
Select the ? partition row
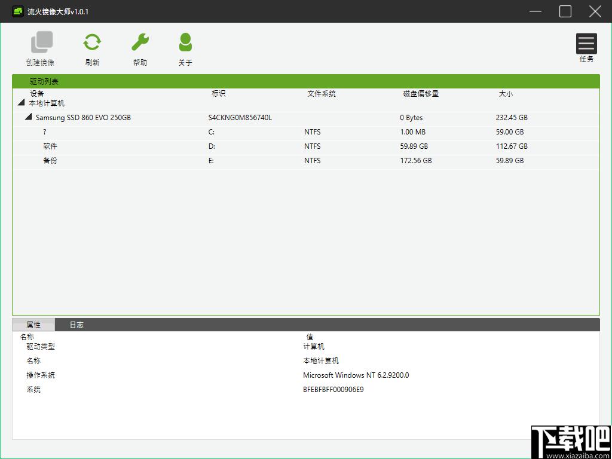pyautogui.click(x=306, y=132)
